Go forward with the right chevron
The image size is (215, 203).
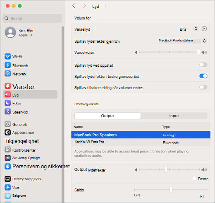tap(84, 6)
